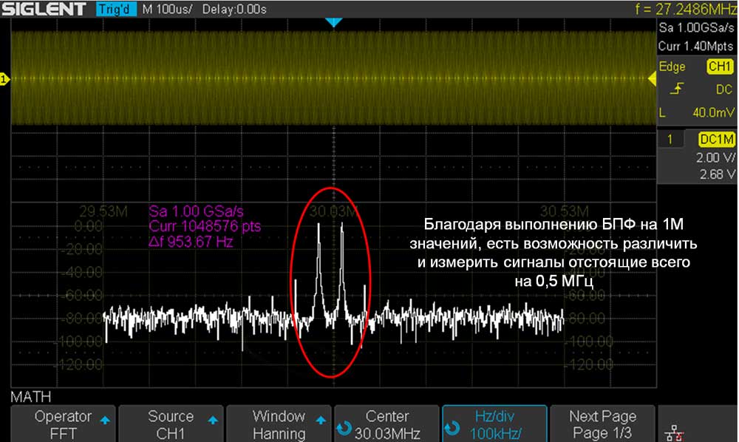Select the yellow channel 1 ground marker

(x=4, y=79)
